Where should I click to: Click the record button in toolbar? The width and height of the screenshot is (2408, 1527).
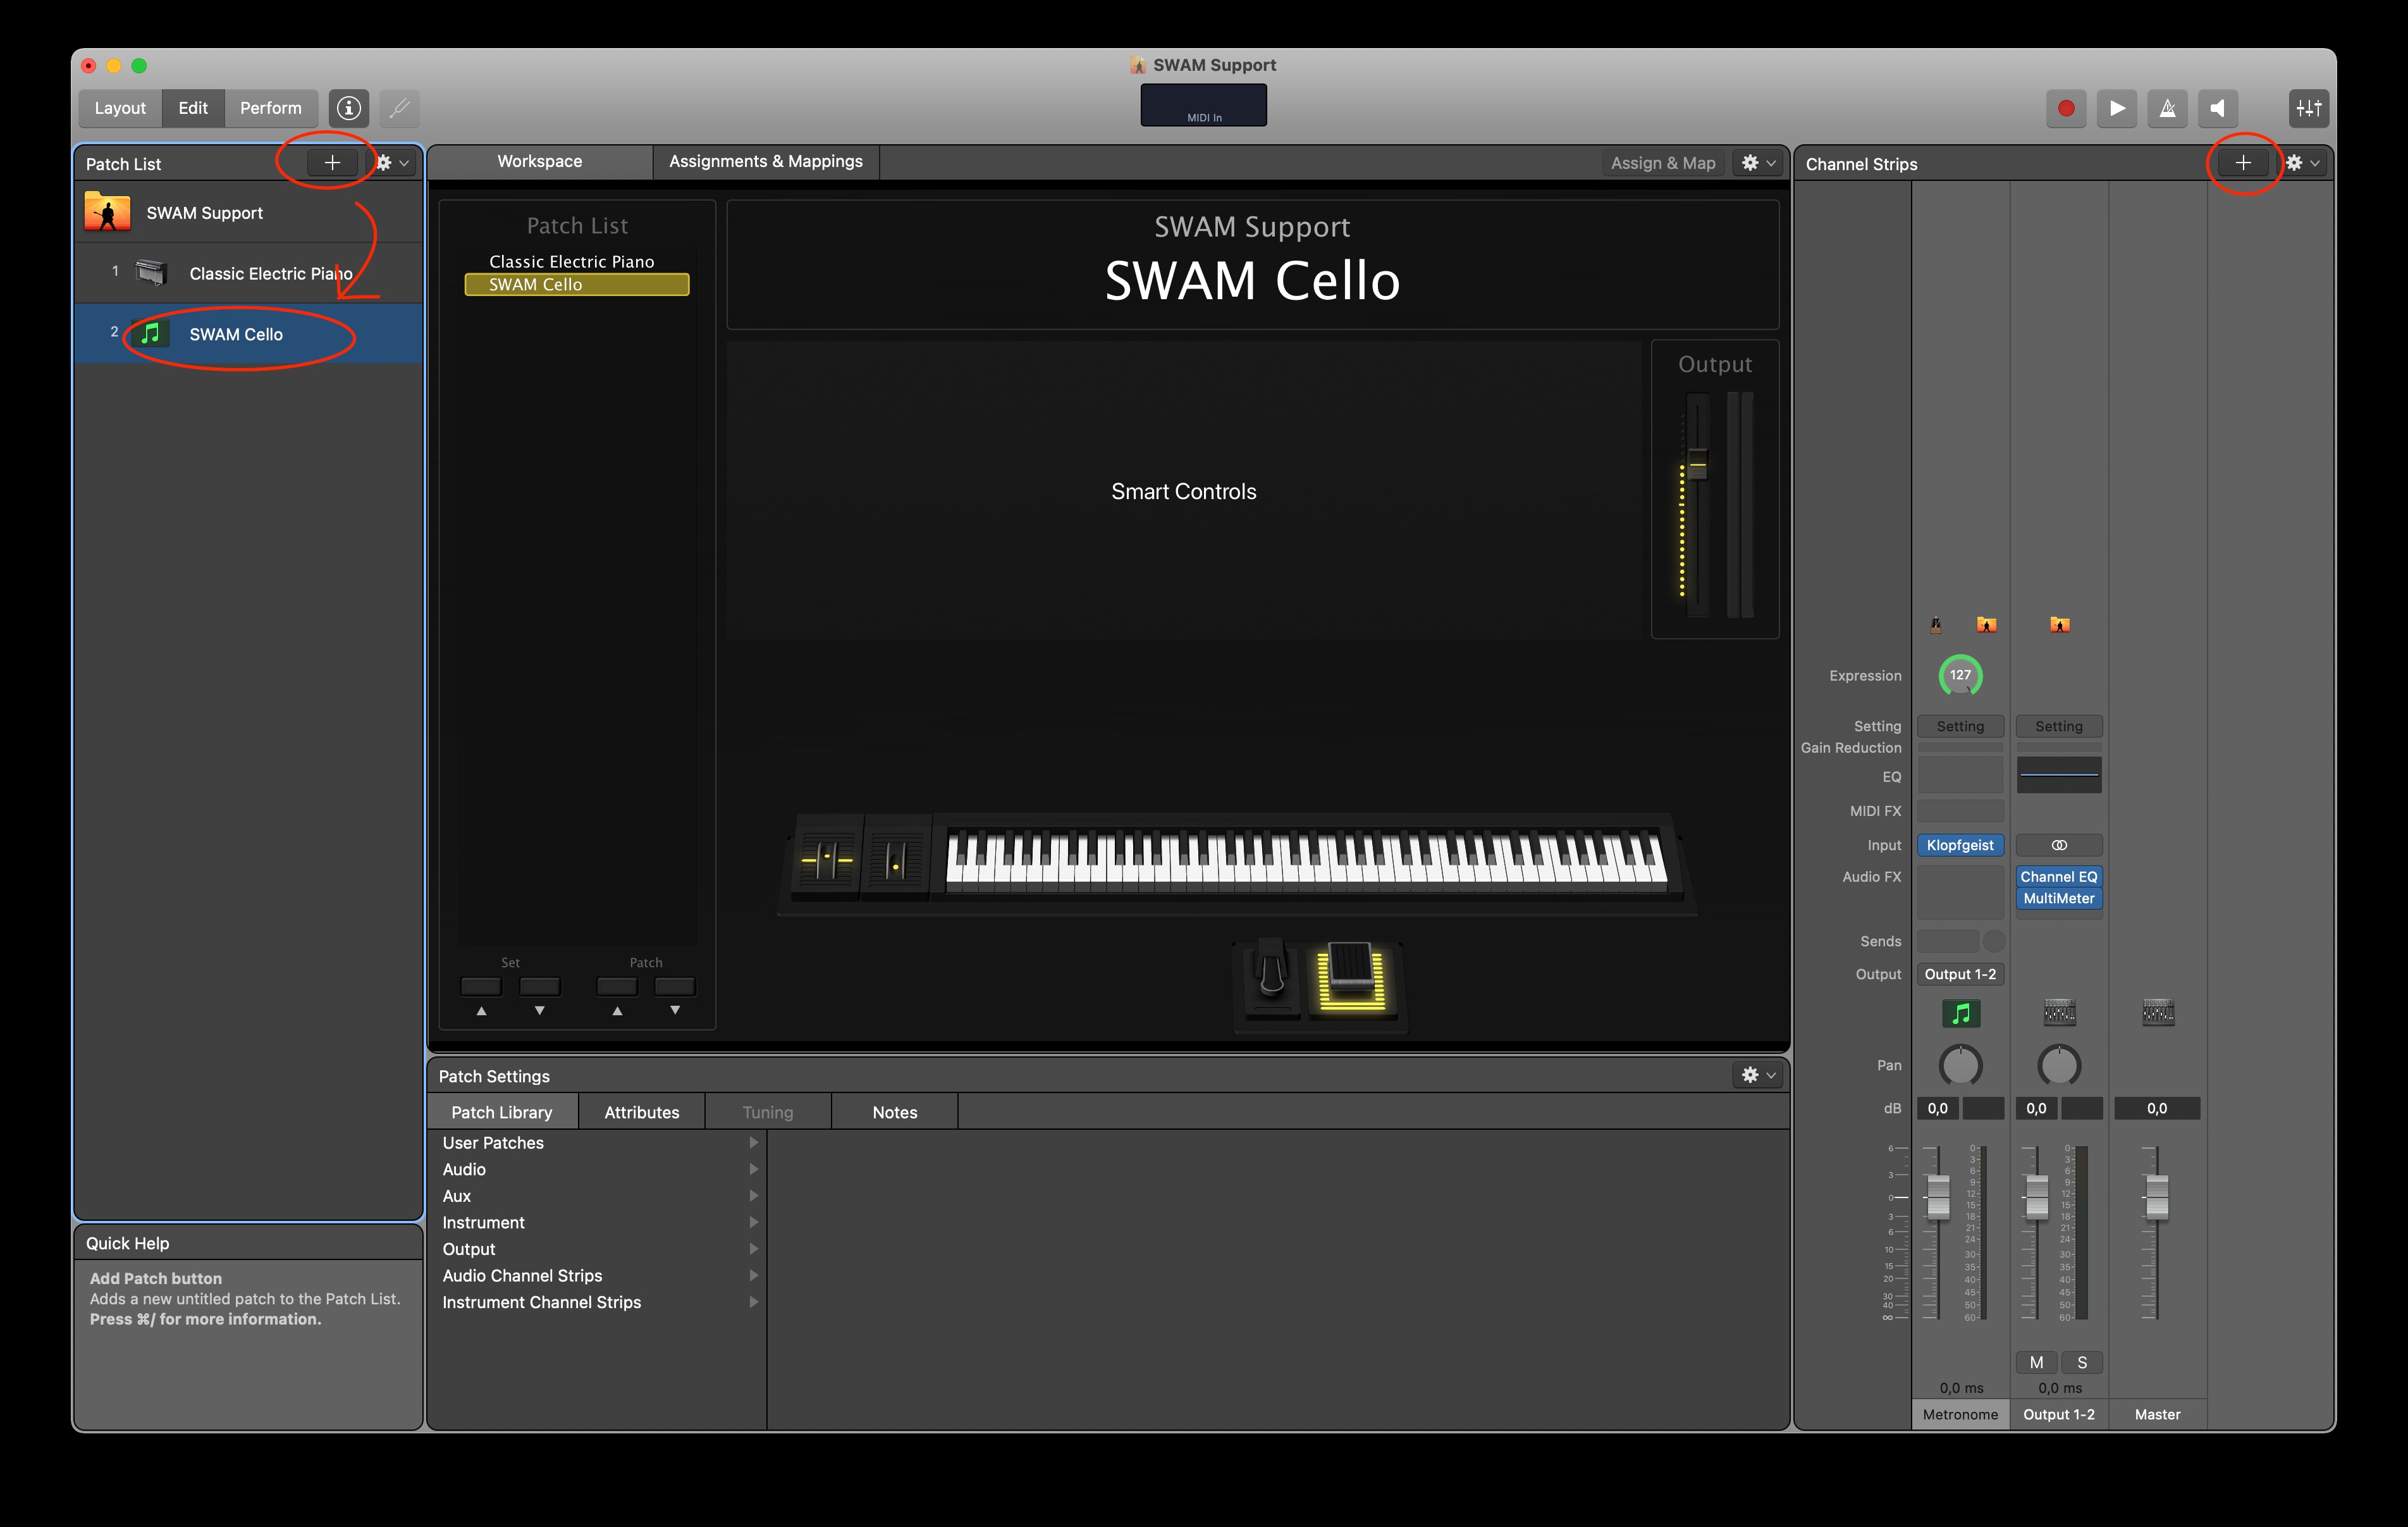tap(2066, 108)
